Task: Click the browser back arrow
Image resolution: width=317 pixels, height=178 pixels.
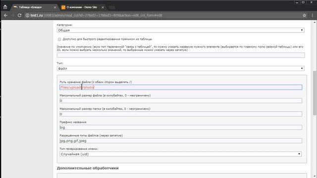Action: coord(5,15)
